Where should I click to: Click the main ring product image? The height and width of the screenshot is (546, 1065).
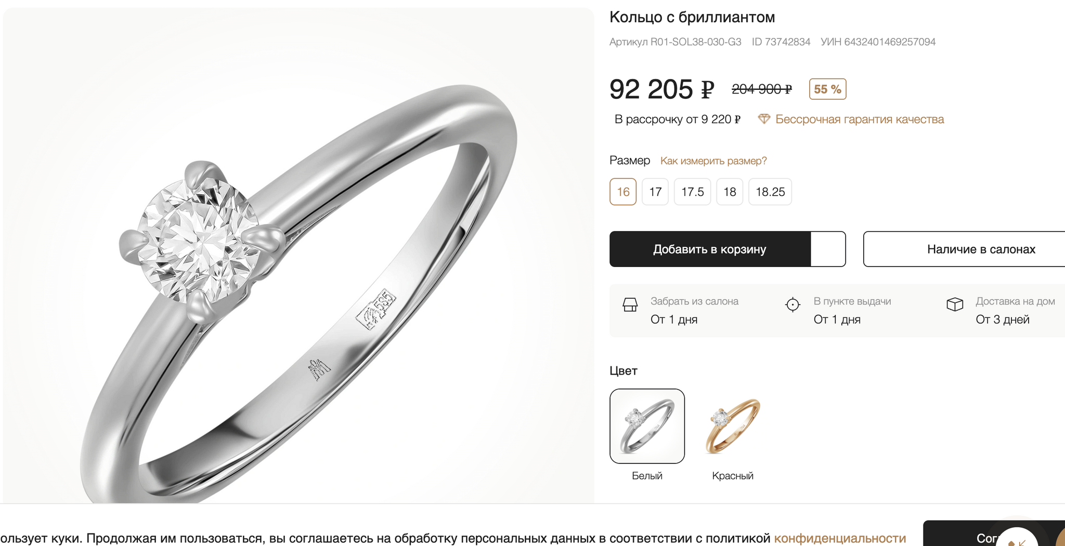(x=298, y=255)
